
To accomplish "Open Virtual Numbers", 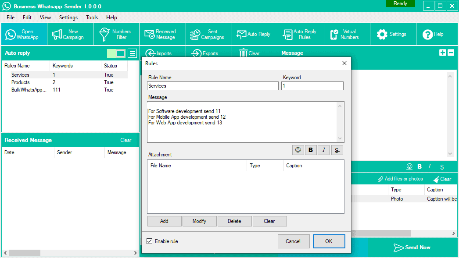I will click(347, 34).
